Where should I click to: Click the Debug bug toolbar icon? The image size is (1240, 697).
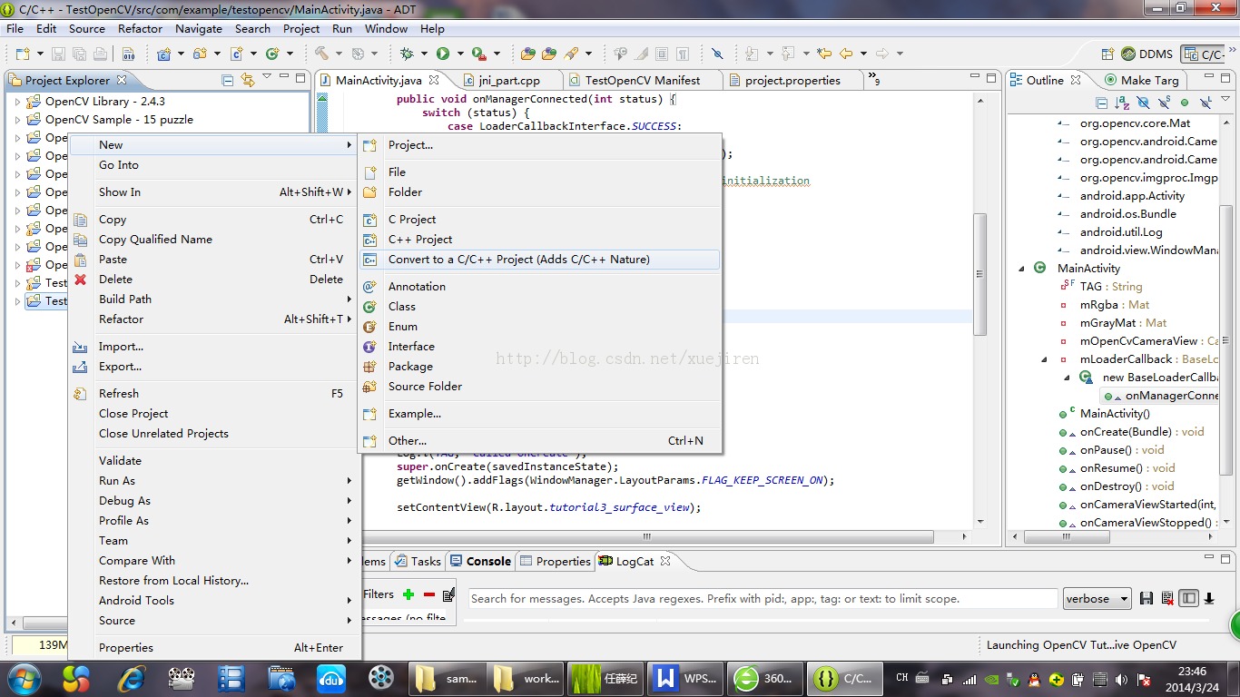pyautogui.click(x=408, y=54)
